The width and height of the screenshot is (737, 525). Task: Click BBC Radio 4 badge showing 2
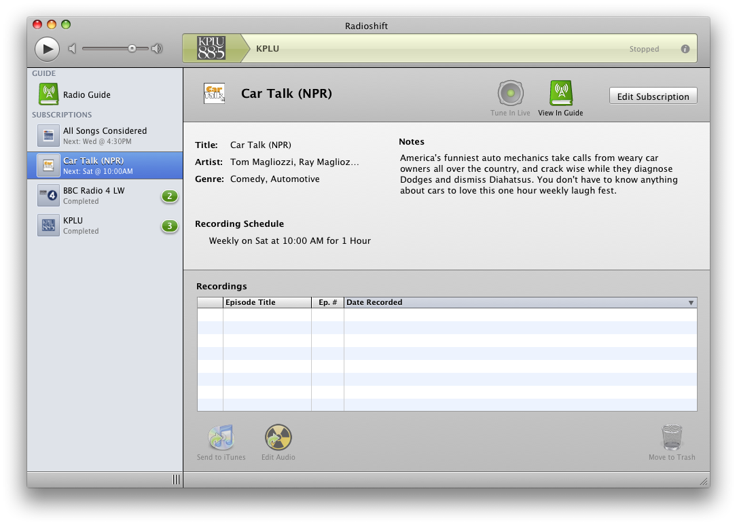tap(169, 196)
